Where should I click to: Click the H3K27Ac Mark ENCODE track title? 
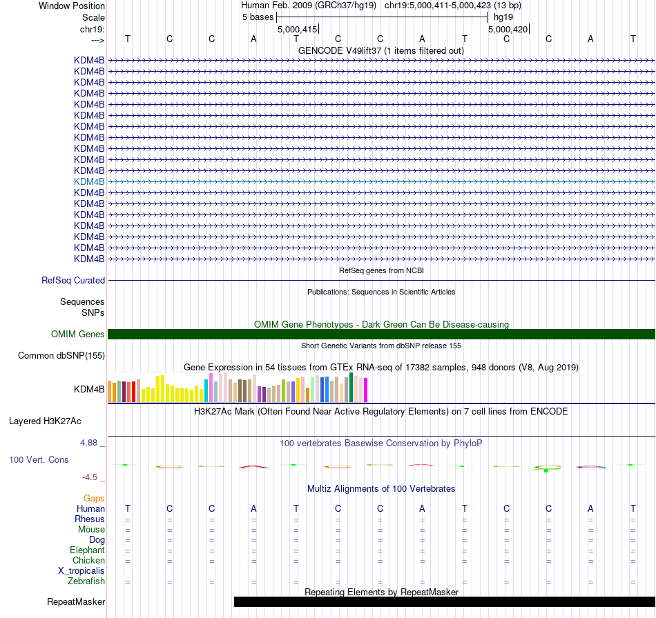(381, 412)
